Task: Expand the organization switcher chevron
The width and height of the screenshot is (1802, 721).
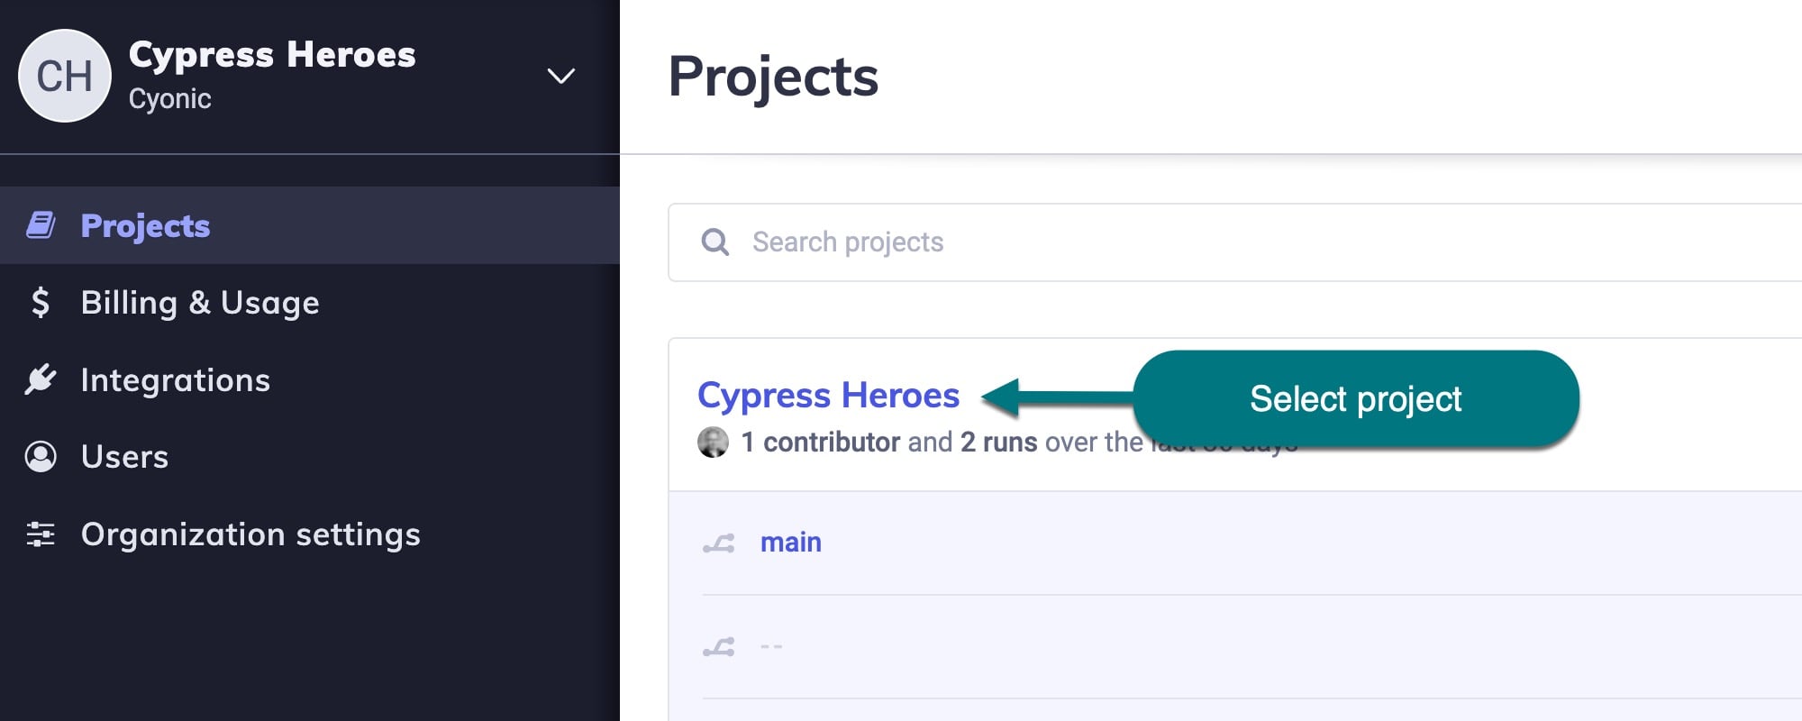Action: click(560, 77)
